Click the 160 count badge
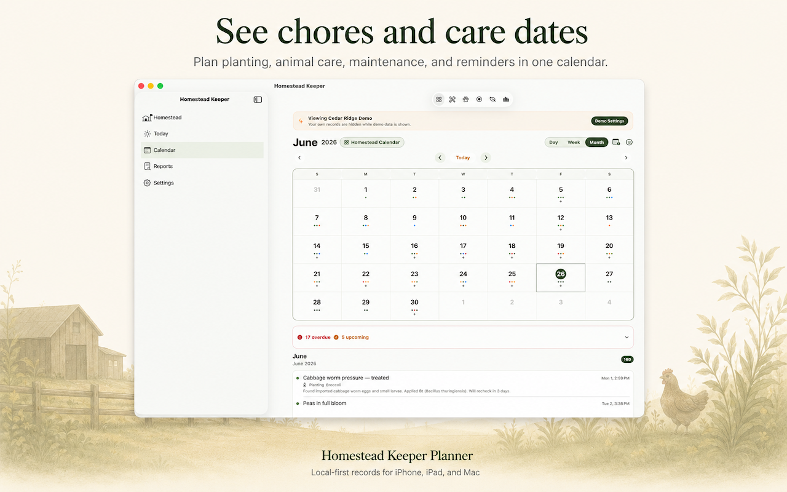 click(627, 359)
